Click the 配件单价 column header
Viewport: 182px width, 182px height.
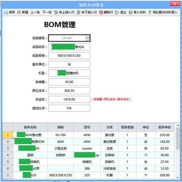(164, 127)
